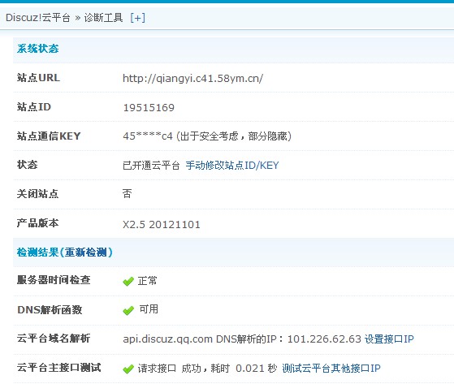Open the 手动修改站点ID/KEY link
The height and width of the screenshot is (384, 454).
(232, 166)
